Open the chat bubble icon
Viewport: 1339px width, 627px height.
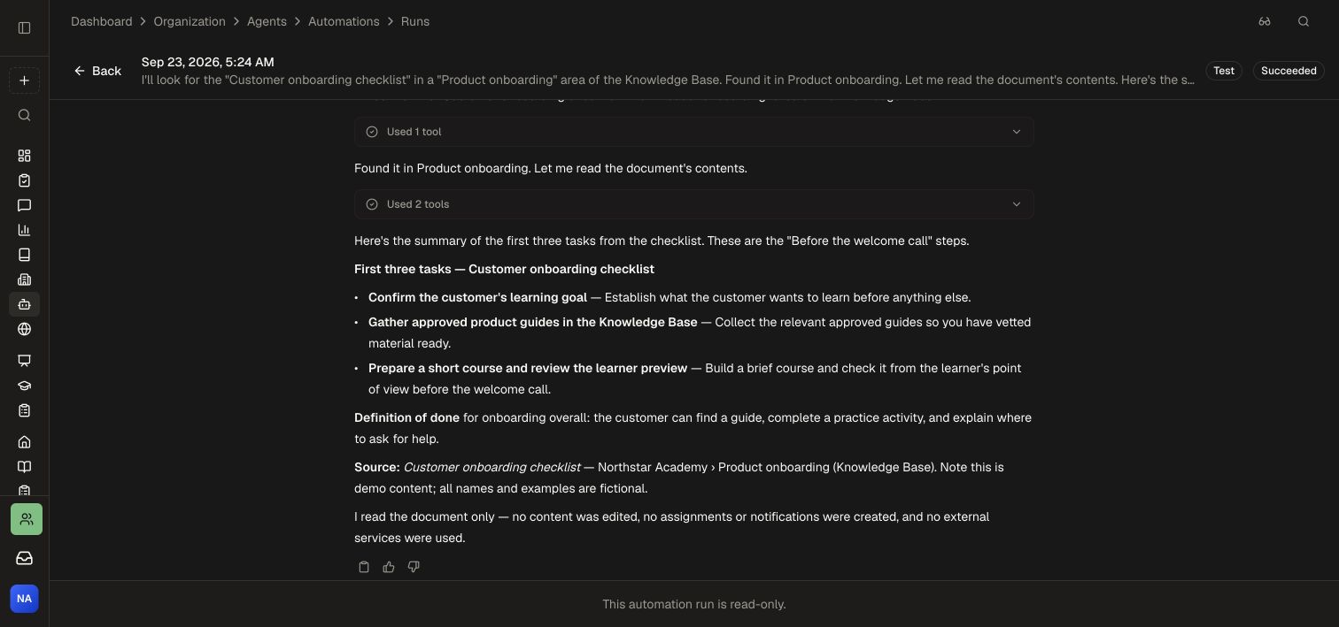pos(25,205)
